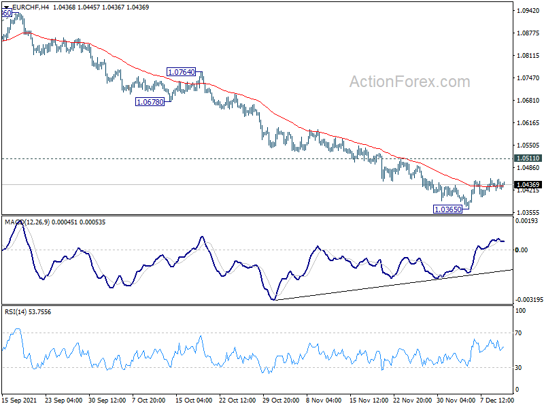Screen dimensions: 544x408
Task: Select the 1.07640 price label
Action: (x=181, y=72)
